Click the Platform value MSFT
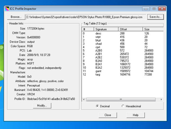 click(30, 63)
